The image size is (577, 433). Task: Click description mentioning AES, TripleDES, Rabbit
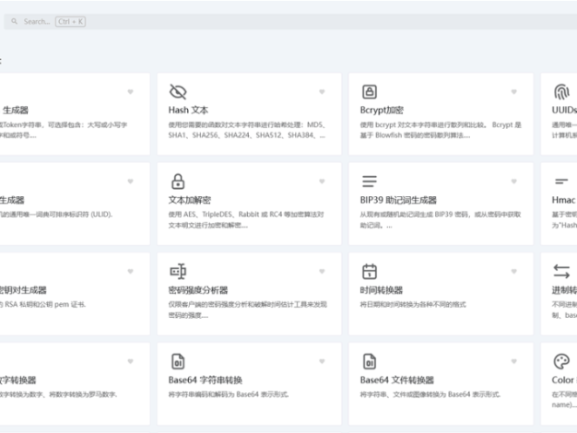(x=246, y=219)
